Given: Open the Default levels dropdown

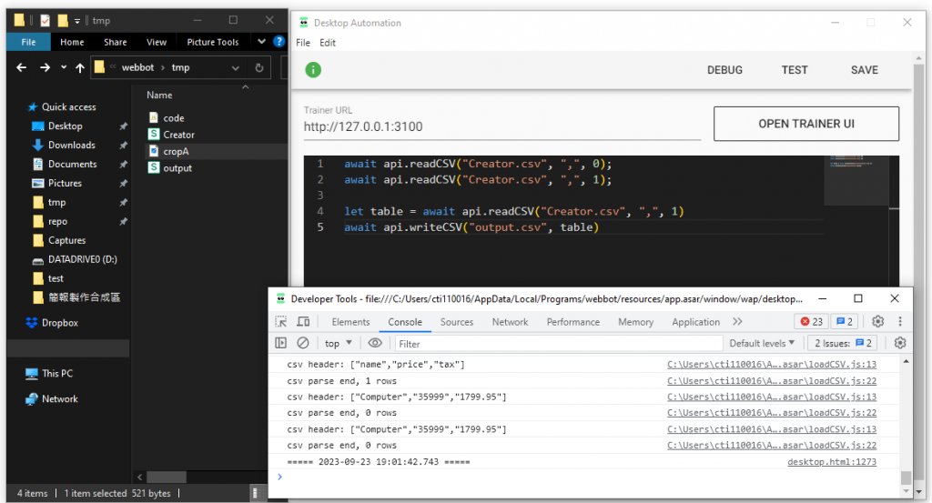Looking at the screenshot, I should (x=762, y=343).
